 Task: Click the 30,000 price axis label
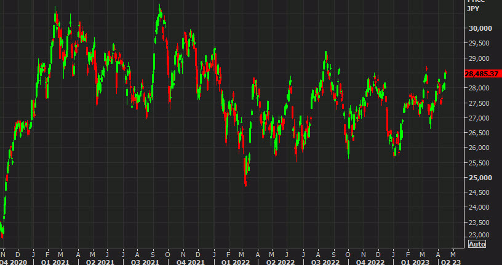coord(480,28)
